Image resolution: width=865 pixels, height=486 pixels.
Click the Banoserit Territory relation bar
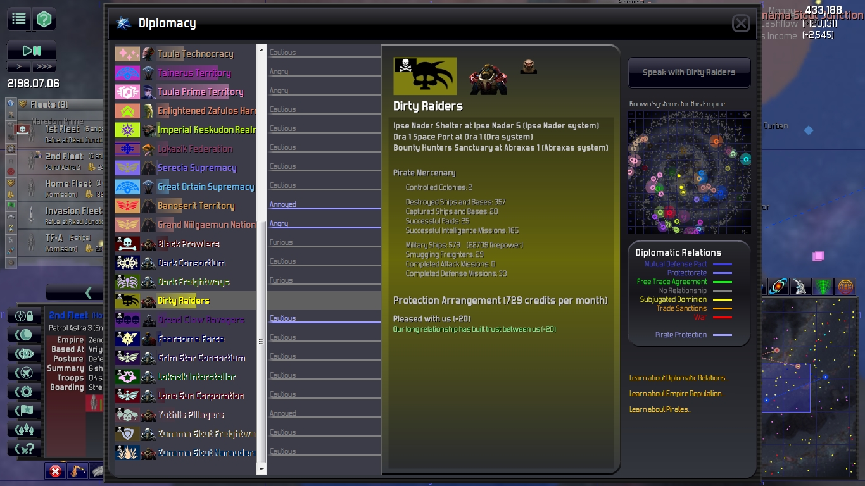[324, 206]
